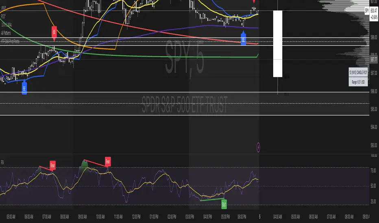Click the 596.00 price axis label

(x=374, y=92)
